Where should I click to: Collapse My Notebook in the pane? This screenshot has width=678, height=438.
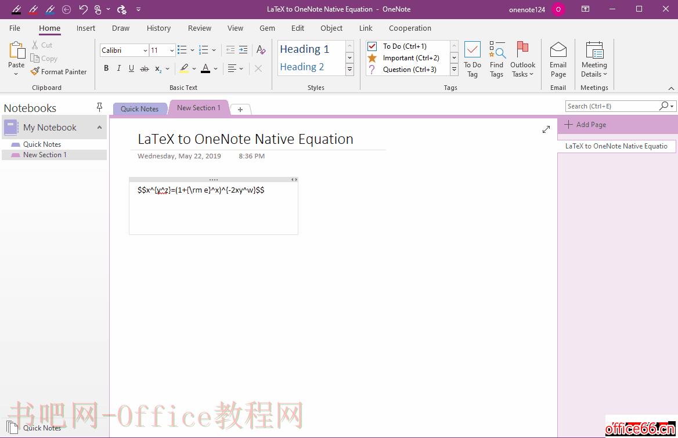point(99,128)
